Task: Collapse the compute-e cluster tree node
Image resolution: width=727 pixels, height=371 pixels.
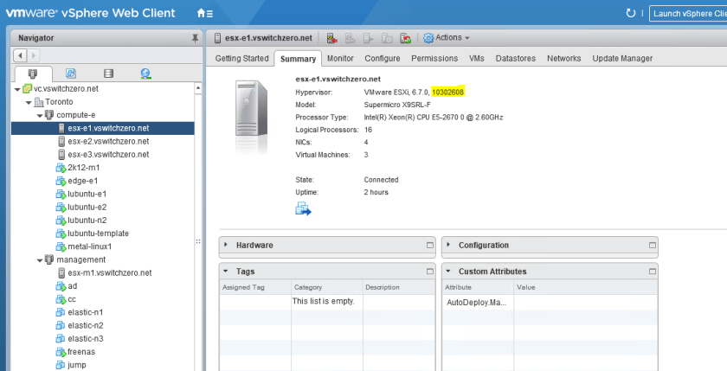Action: 39,115
